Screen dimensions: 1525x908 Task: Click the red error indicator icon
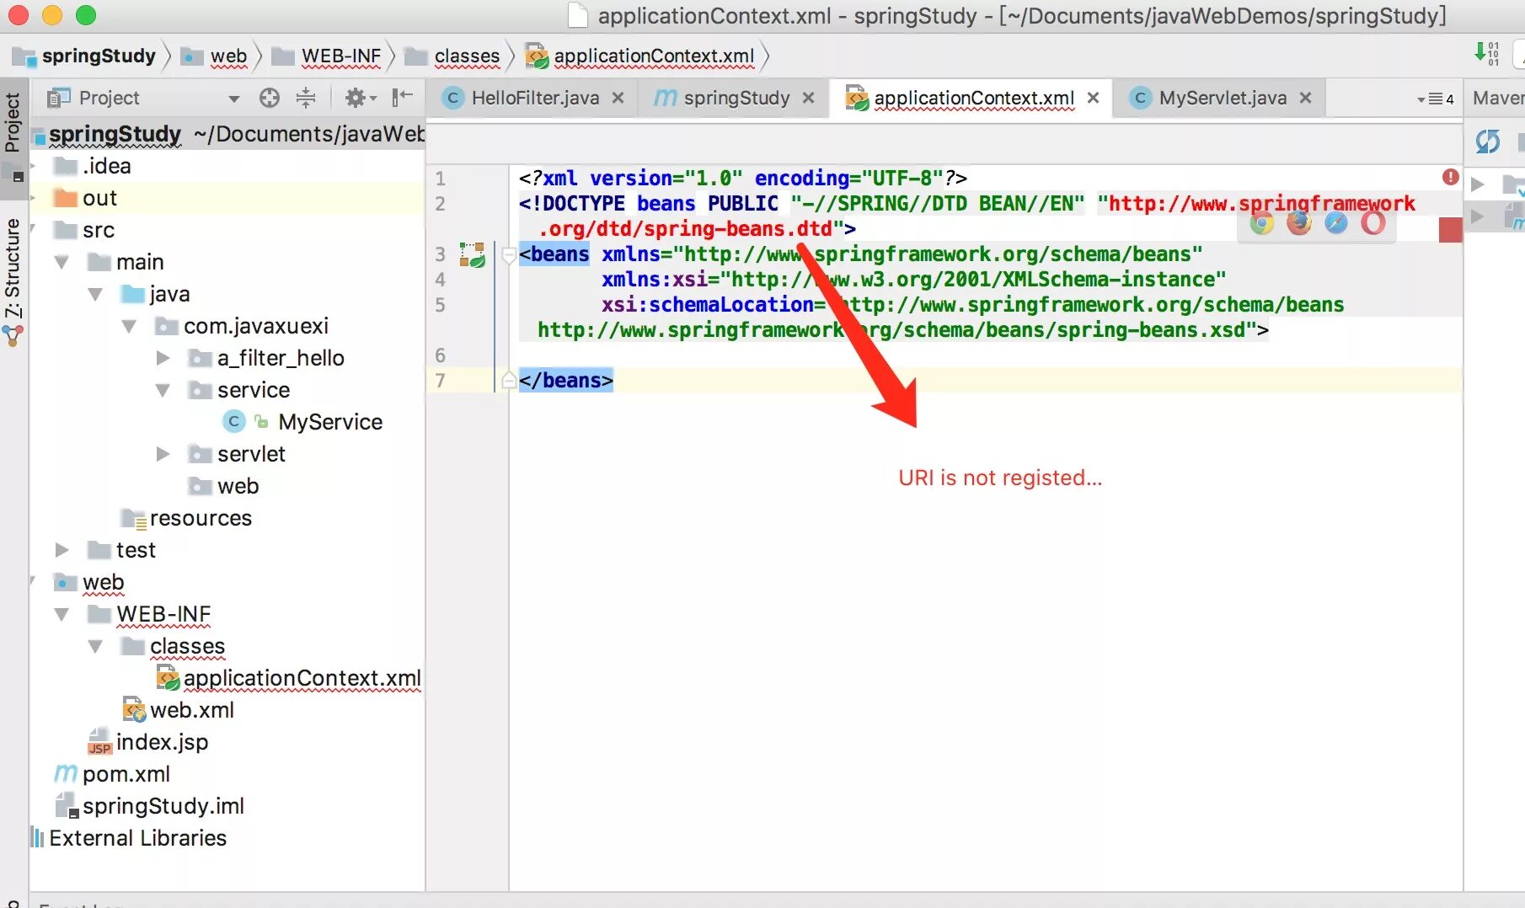click(1450, 177)
